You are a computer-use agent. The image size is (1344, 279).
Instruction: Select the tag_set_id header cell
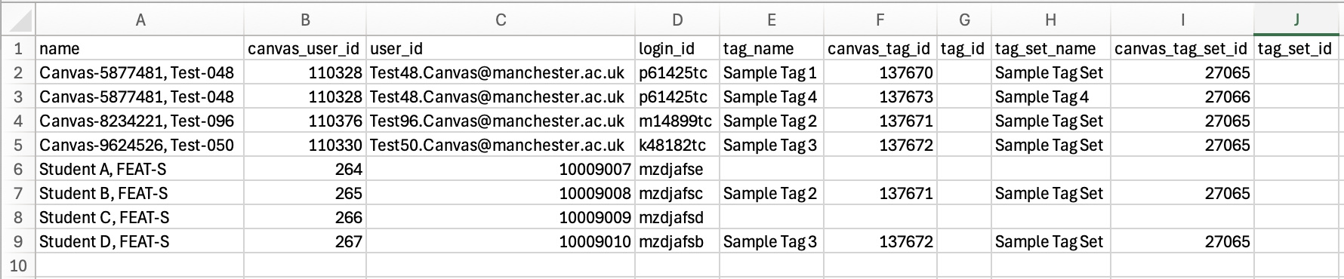1296,49
